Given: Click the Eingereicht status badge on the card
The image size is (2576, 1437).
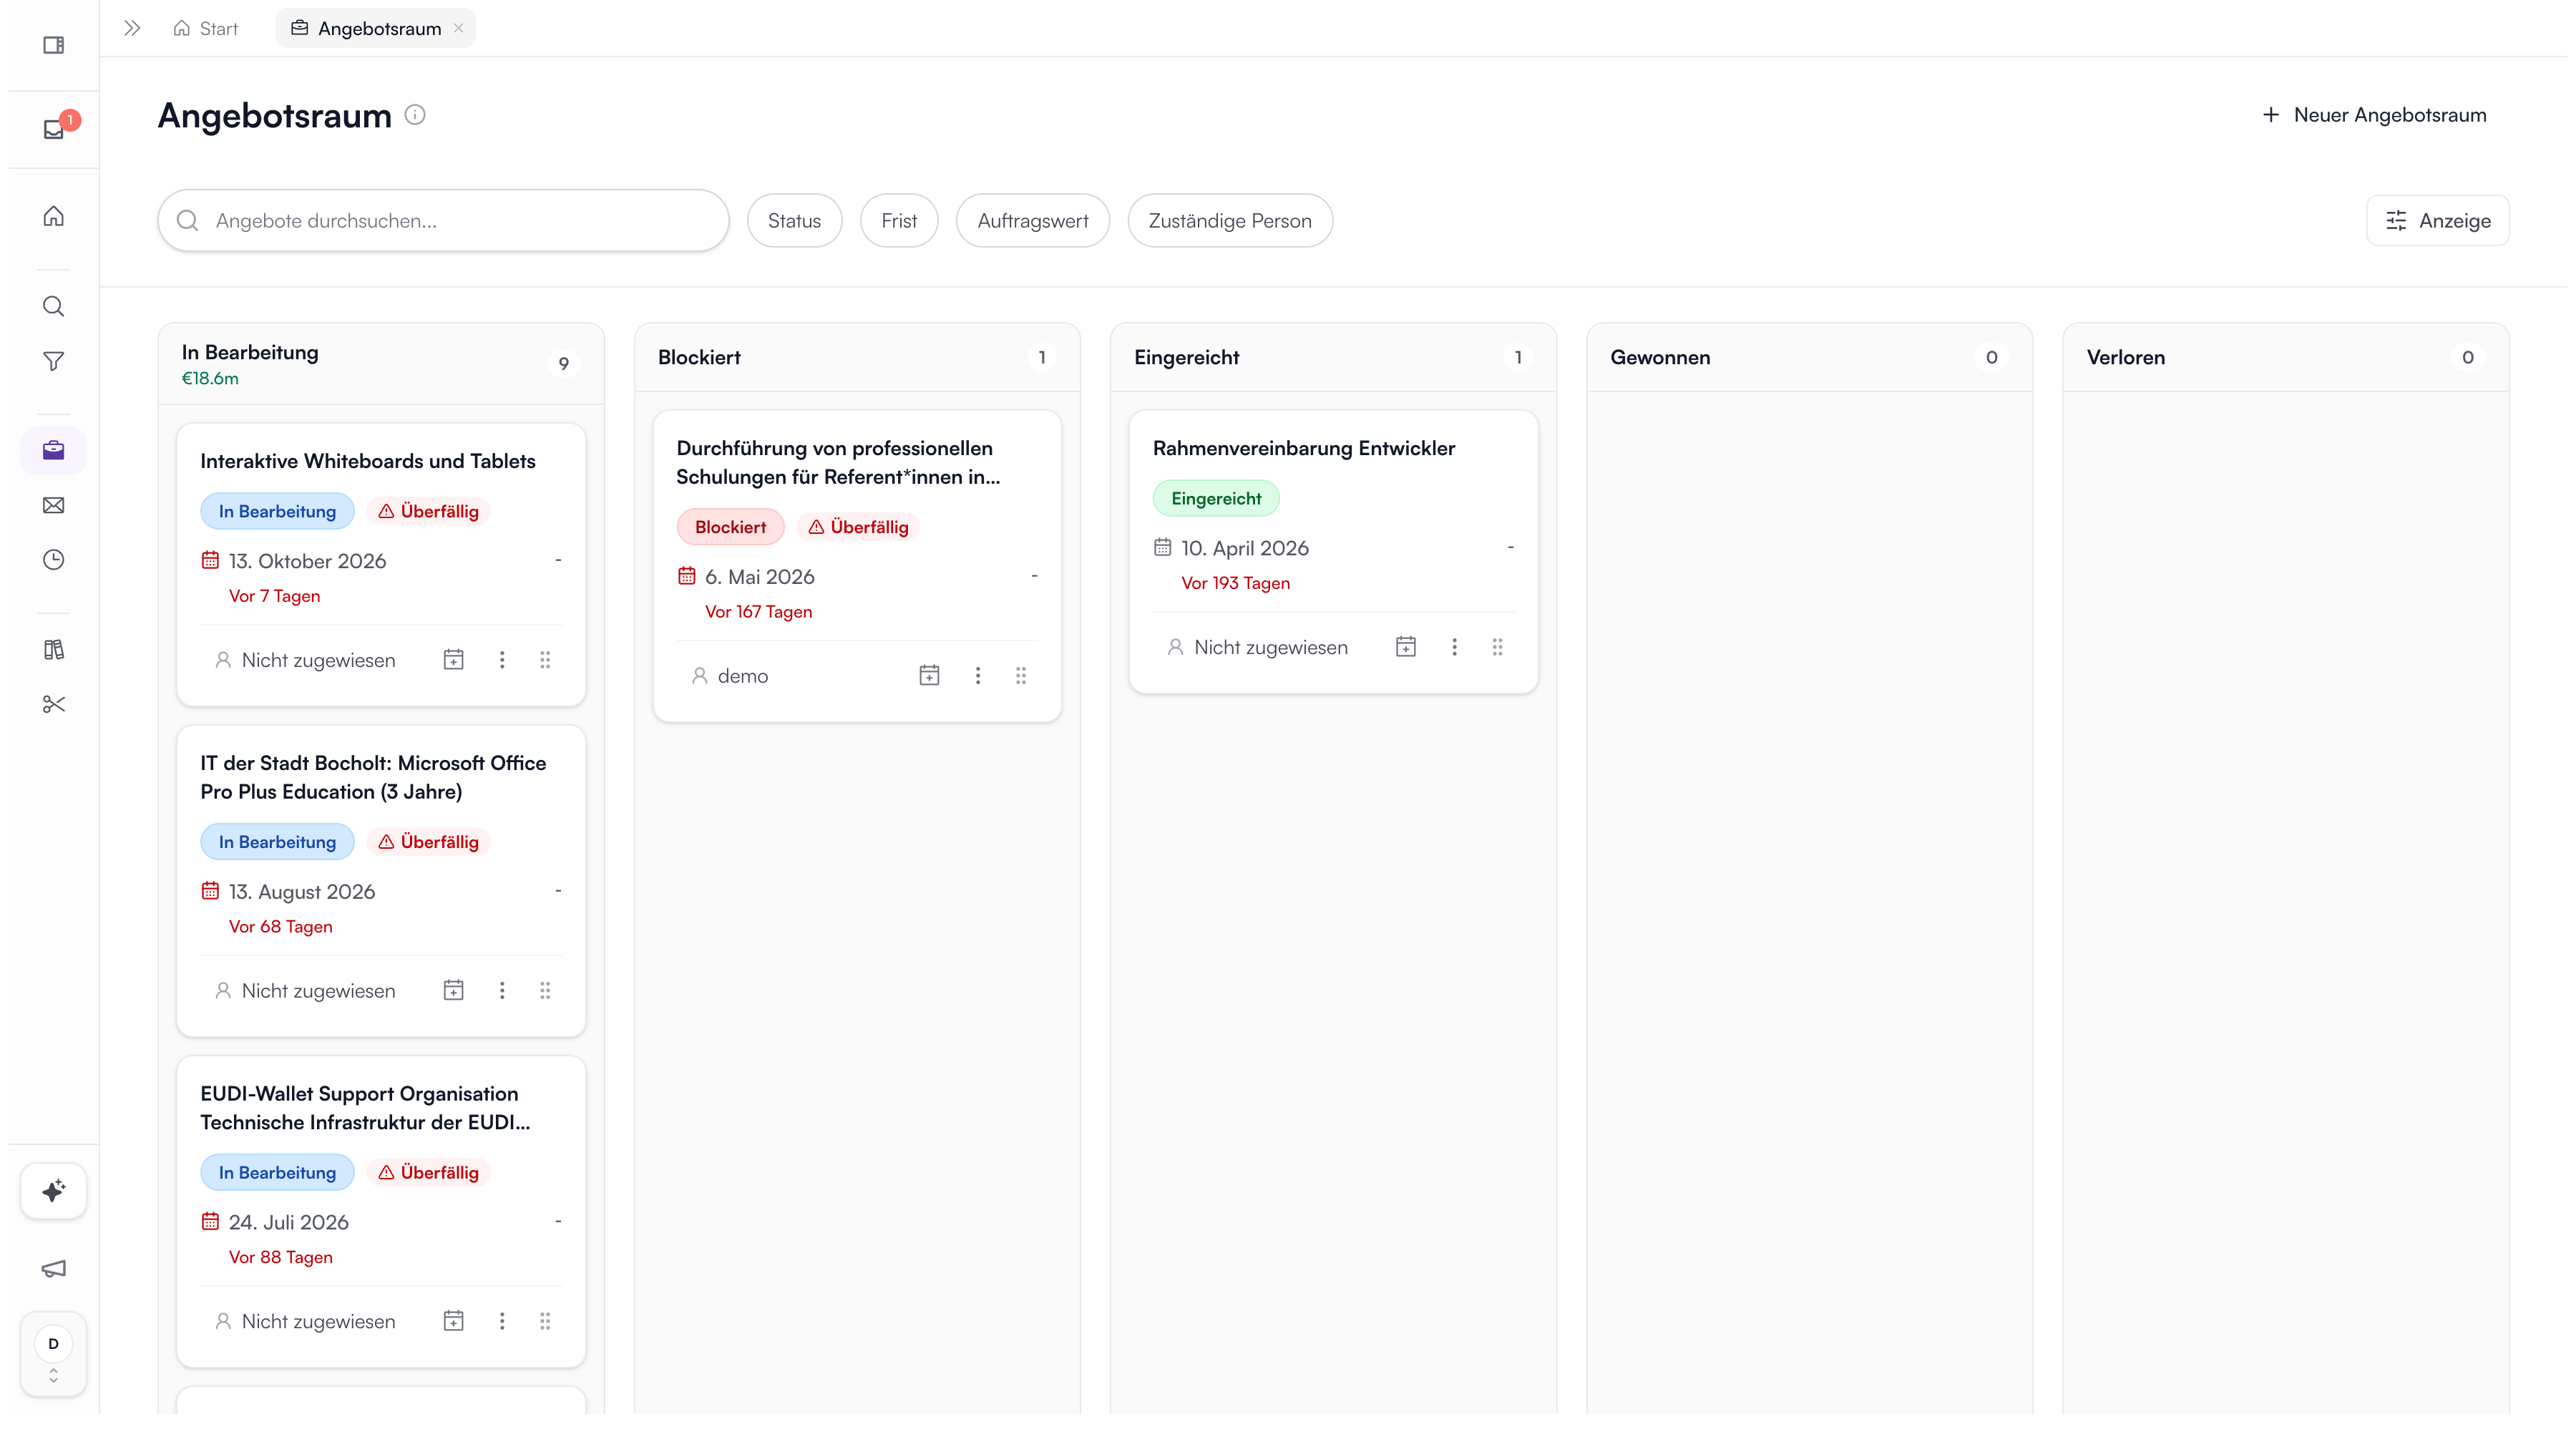Looking at the screenshot, I should click(1216, 499).
